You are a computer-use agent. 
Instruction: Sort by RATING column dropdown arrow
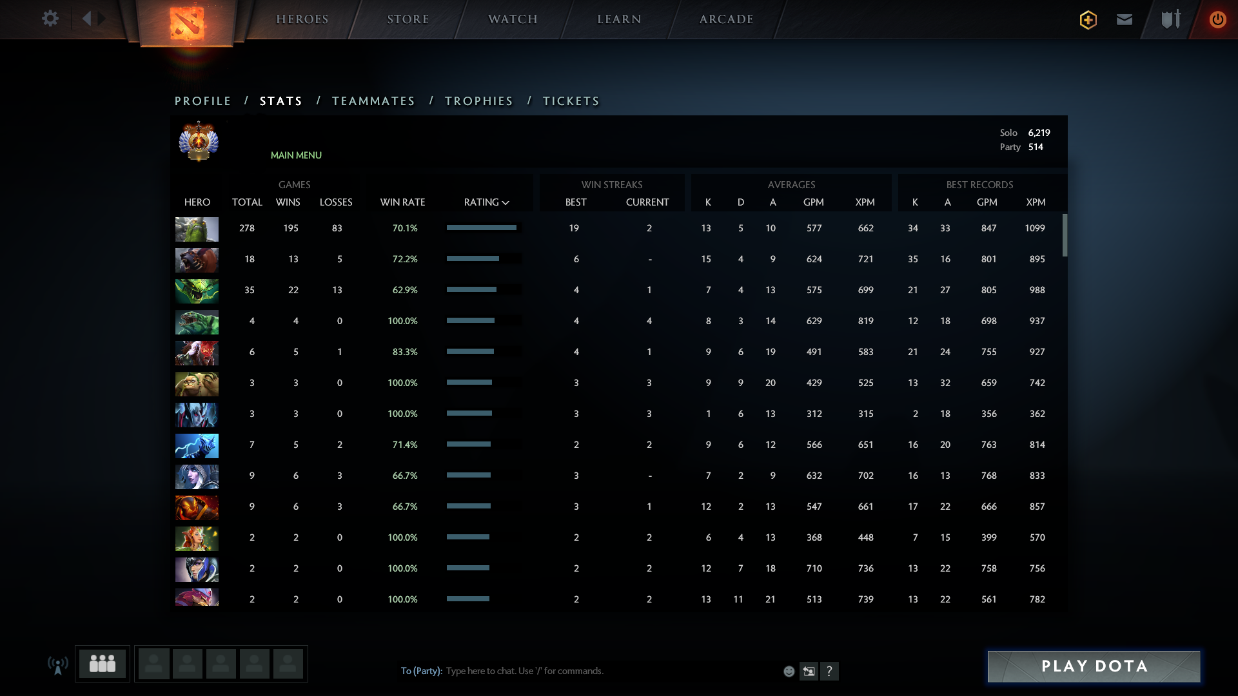click(506, 202)
